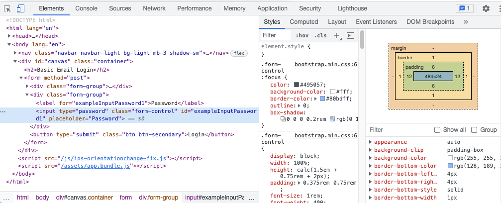Click the computed properties Filter field
This screenshot has height=203, width=501.
point(400,130)
